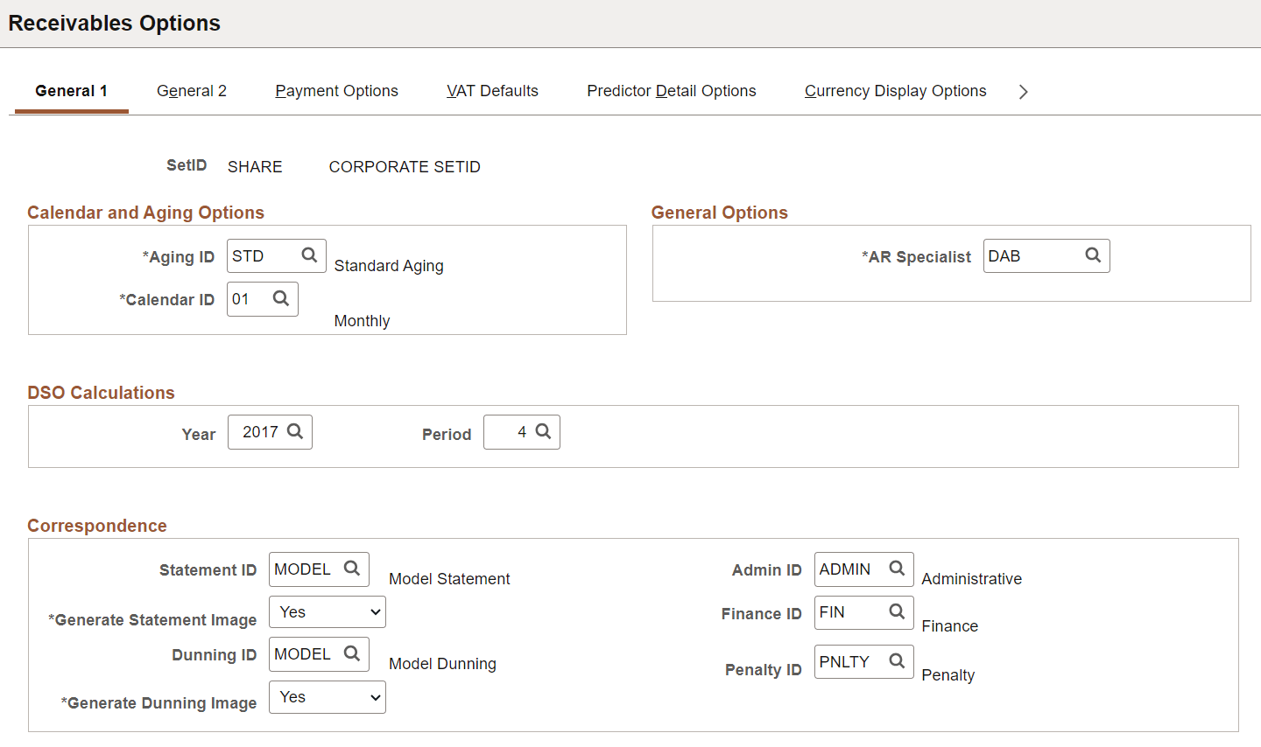Image resolution: width=1261 pixels, height=747 pixels.
Task: Show more tabs with the right chevron
Action: (x=1023, y=92)
